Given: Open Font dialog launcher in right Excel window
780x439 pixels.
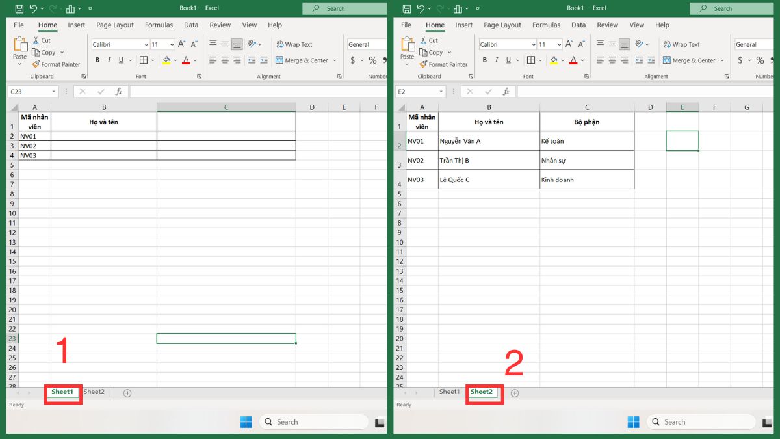Looking at the screenshot, I should (x=586, y=77).
